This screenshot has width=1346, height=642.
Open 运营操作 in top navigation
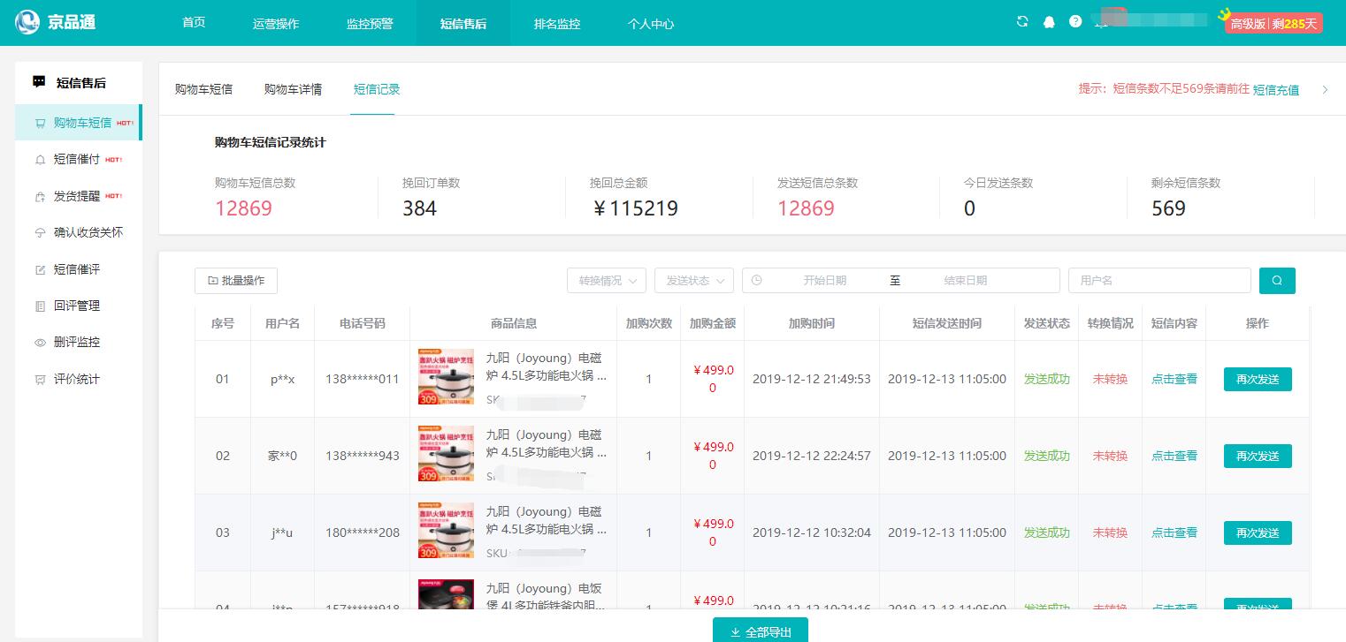(x=276, y=23)
